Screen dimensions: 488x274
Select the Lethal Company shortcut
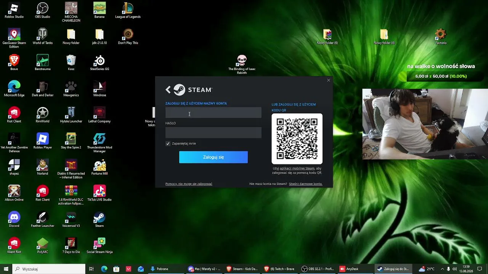(x=100, y=115)
